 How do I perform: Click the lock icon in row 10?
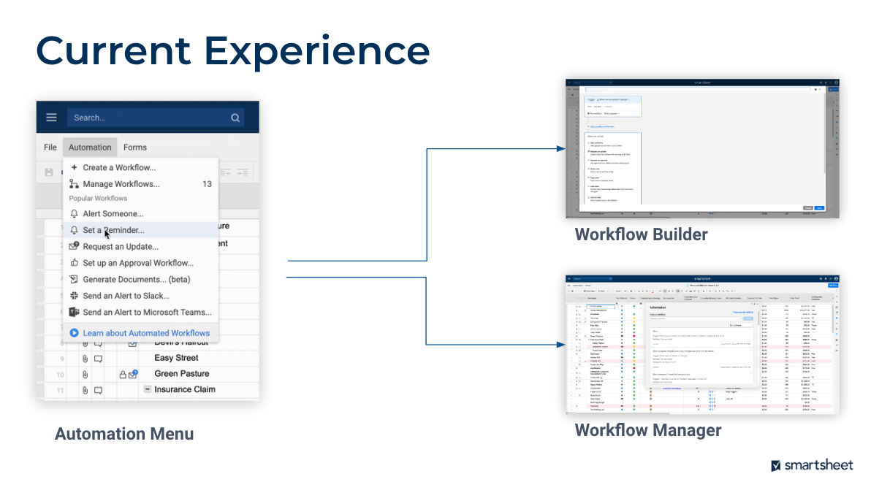(123, 375)
